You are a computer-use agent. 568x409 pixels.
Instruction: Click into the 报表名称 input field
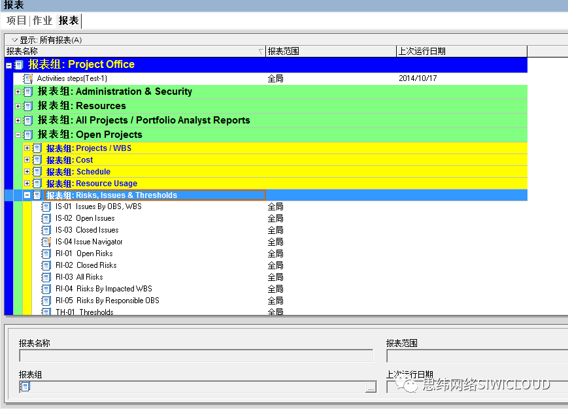coord(196,356)
